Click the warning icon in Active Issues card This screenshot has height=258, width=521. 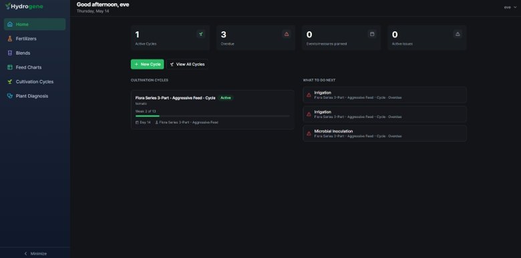click(x=458, y=34)
